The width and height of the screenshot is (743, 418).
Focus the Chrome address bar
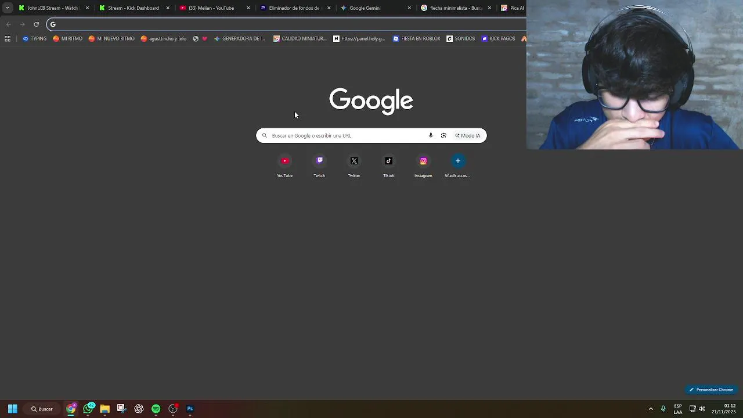[x=286, y=24]
